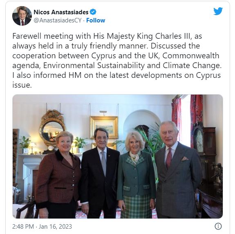Screen dimensions: 235x234
Task: Click the round gilt mirror in the photo
Action: [x=52, y=128]
